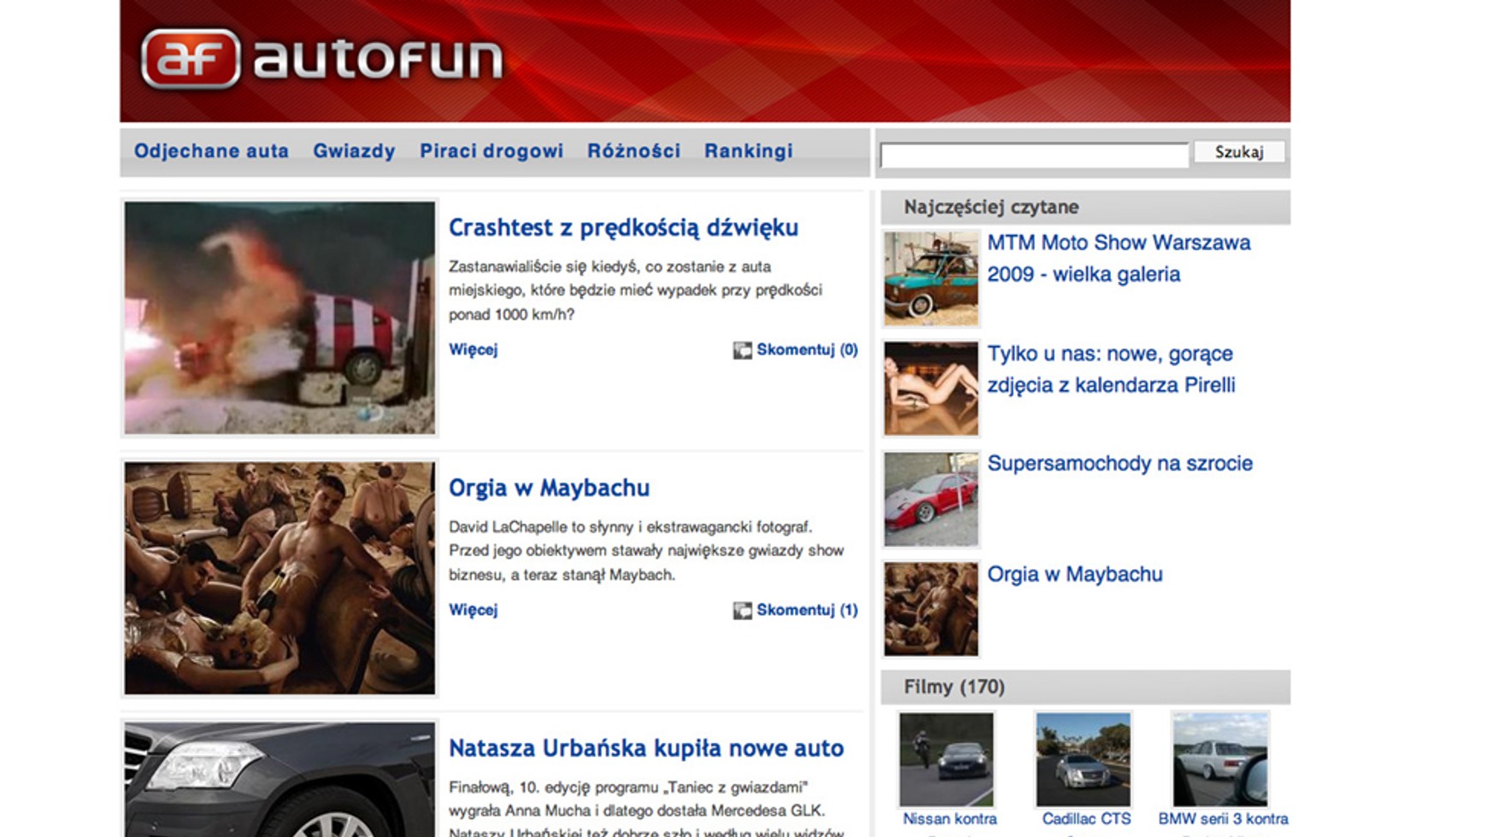Go to the Gwiazdy section
The height and width of the screenshot is (837, 1487).
tap(354, 151)
